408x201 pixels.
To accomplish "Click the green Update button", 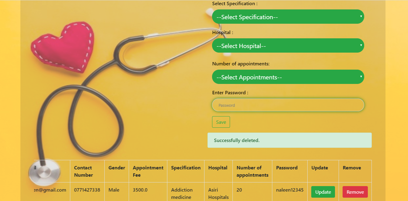I will pyautogui.click(x=323, y=192).
